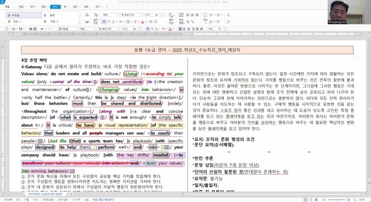This screenshot has width=371, height=202.
Task: Toggle underline in the ribbon
Action: (x=113, y=21)
